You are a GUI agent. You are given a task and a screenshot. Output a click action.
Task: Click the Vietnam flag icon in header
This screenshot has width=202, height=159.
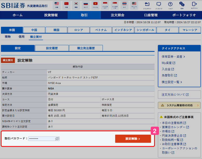(95, 5)
